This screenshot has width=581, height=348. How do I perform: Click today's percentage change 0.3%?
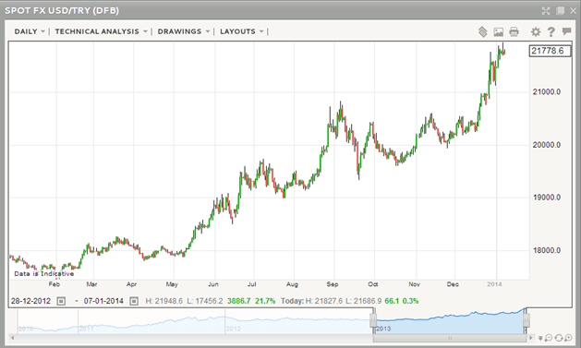pyautogui.click(x=410, y=301)
